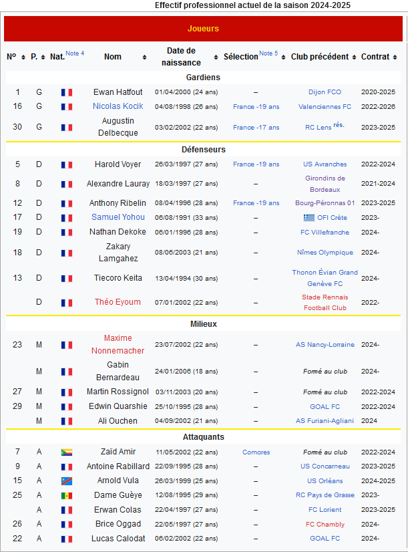Viewport: 408px width, 552px height.
Task: Visit the AS Nancy-Lorraine club link
Action: [x=325, y=345]
